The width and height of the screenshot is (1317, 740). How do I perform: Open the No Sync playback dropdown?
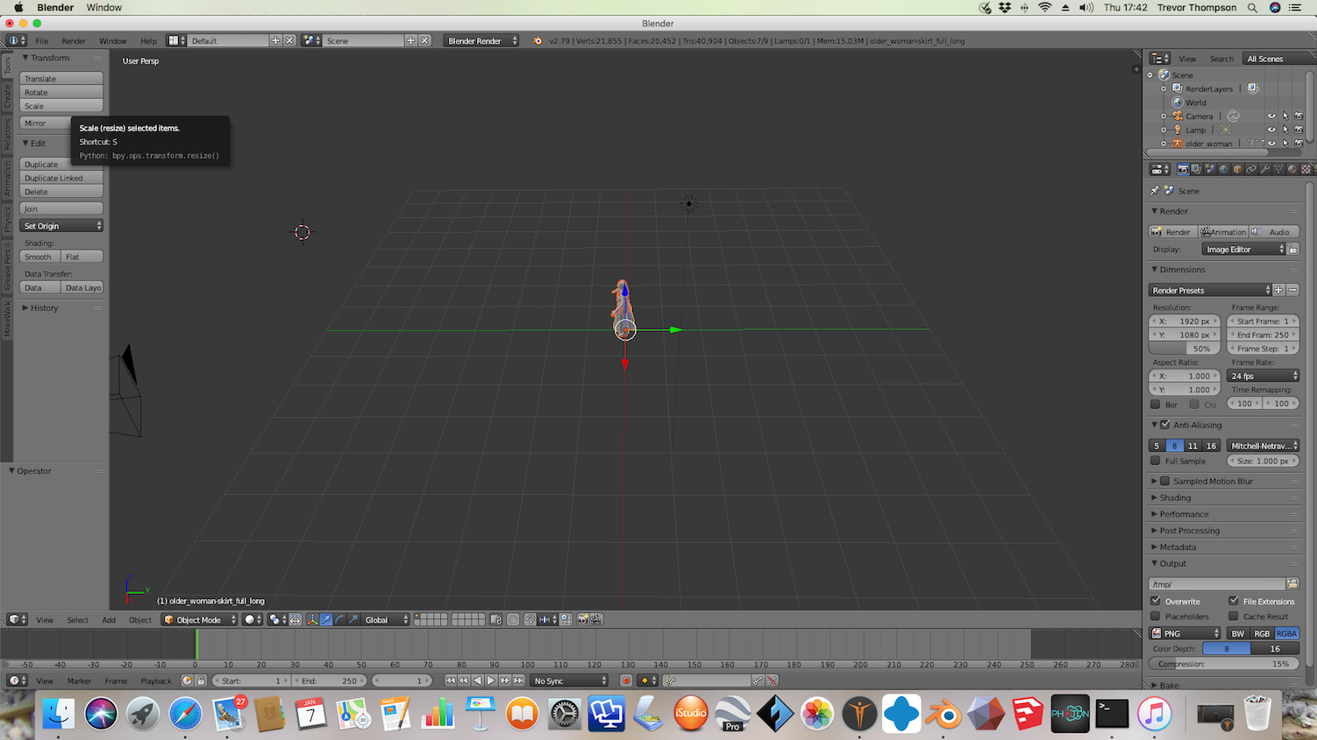570,680
